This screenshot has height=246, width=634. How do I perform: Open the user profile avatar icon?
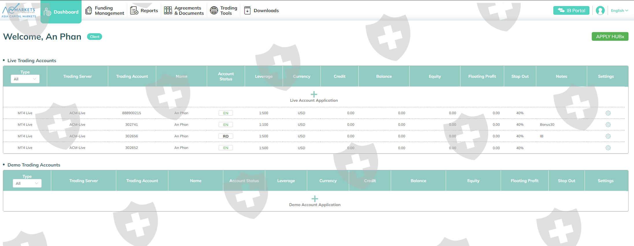tap(600, 11)
